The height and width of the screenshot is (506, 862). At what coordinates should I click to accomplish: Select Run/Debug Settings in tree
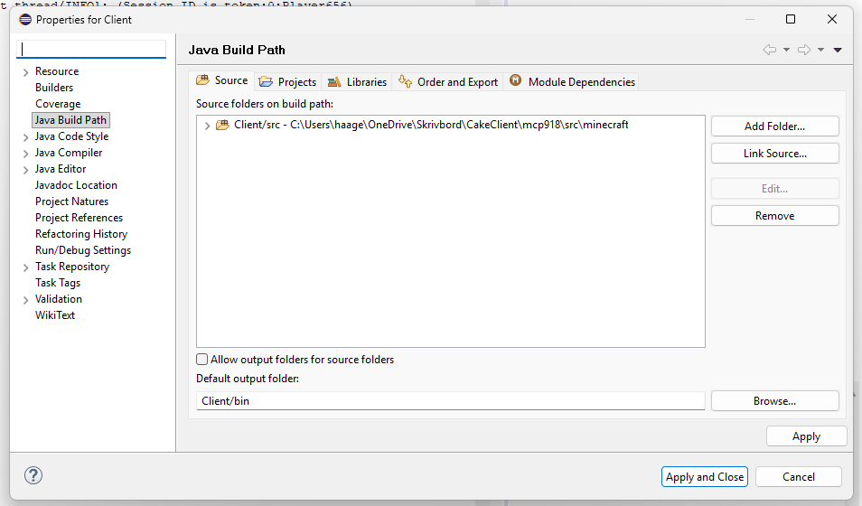[83, 250]
